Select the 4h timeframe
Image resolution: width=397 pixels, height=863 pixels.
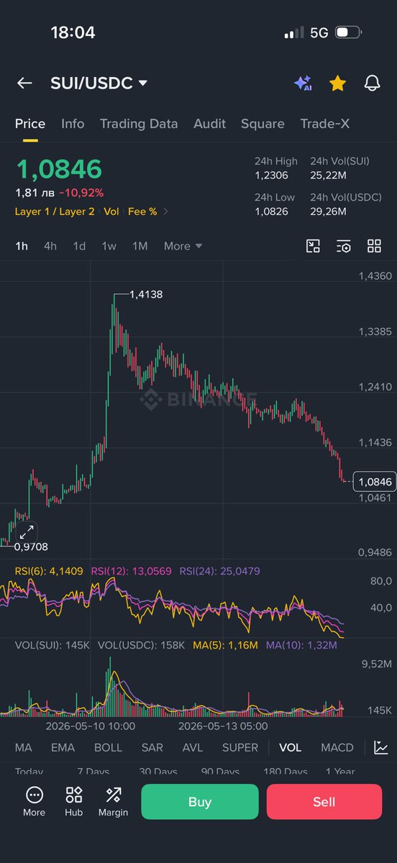tap(50, 246)
